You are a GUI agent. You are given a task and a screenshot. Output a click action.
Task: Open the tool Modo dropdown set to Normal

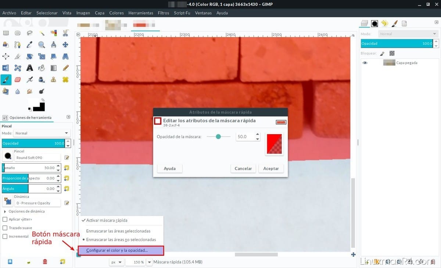(x=42, y=133)
